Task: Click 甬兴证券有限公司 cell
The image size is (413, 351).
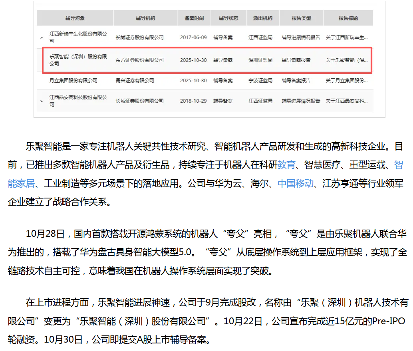Action: click(x=135, y=80)
